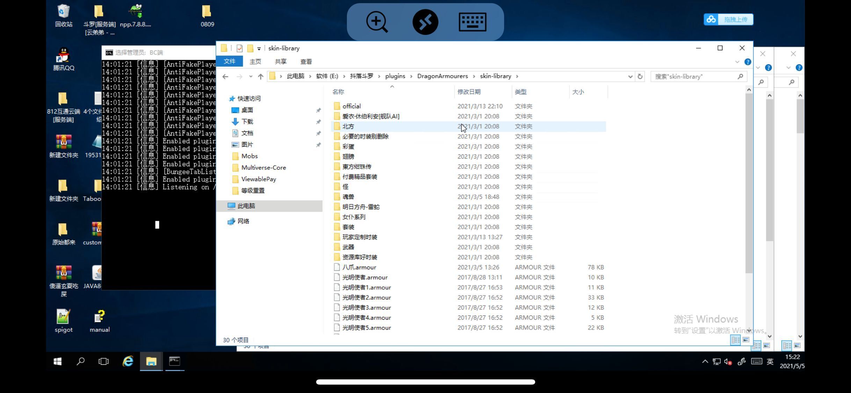Viewport: 851px width, 393px height.
Task: Open Explorer help question mark icon
Action: (x=748, y=62)
